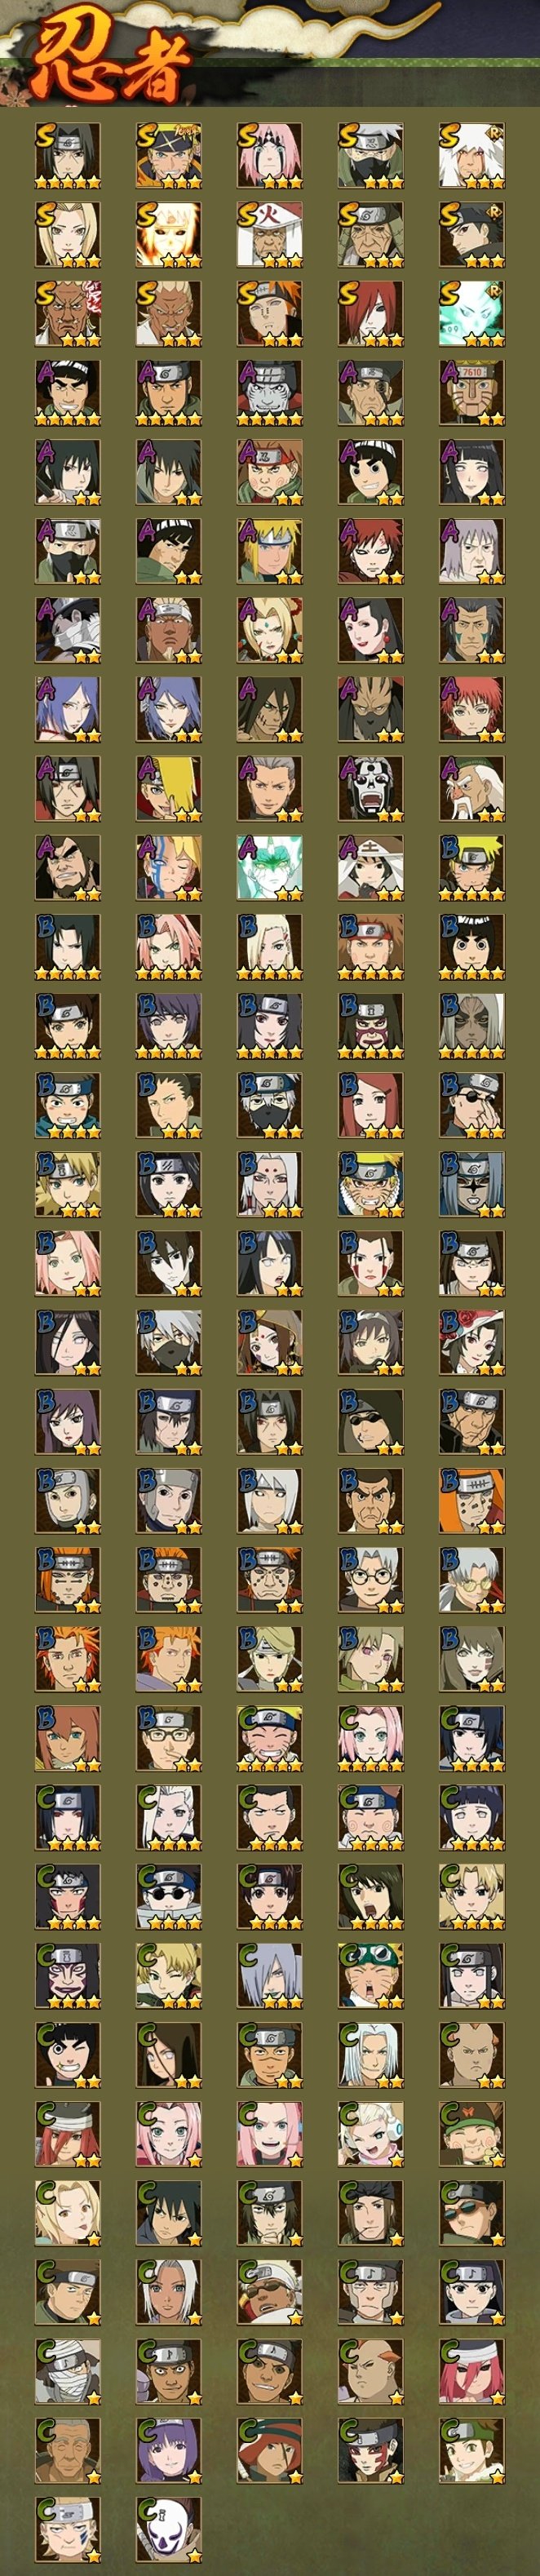Select the dark-skinned blonde muscular S-rank ninja
The image size is (540, 2576).
(x=169, y=314)
